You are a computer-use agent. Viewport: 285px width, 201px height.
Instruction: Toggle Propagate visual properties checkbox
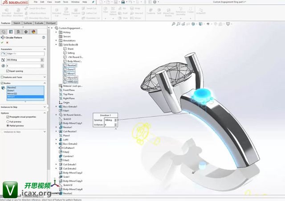click(x=8, y=117)
